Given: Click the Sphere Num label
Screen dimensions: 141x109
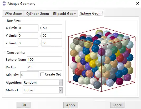Looking at the screenshot, I should [x=16, y=60].
